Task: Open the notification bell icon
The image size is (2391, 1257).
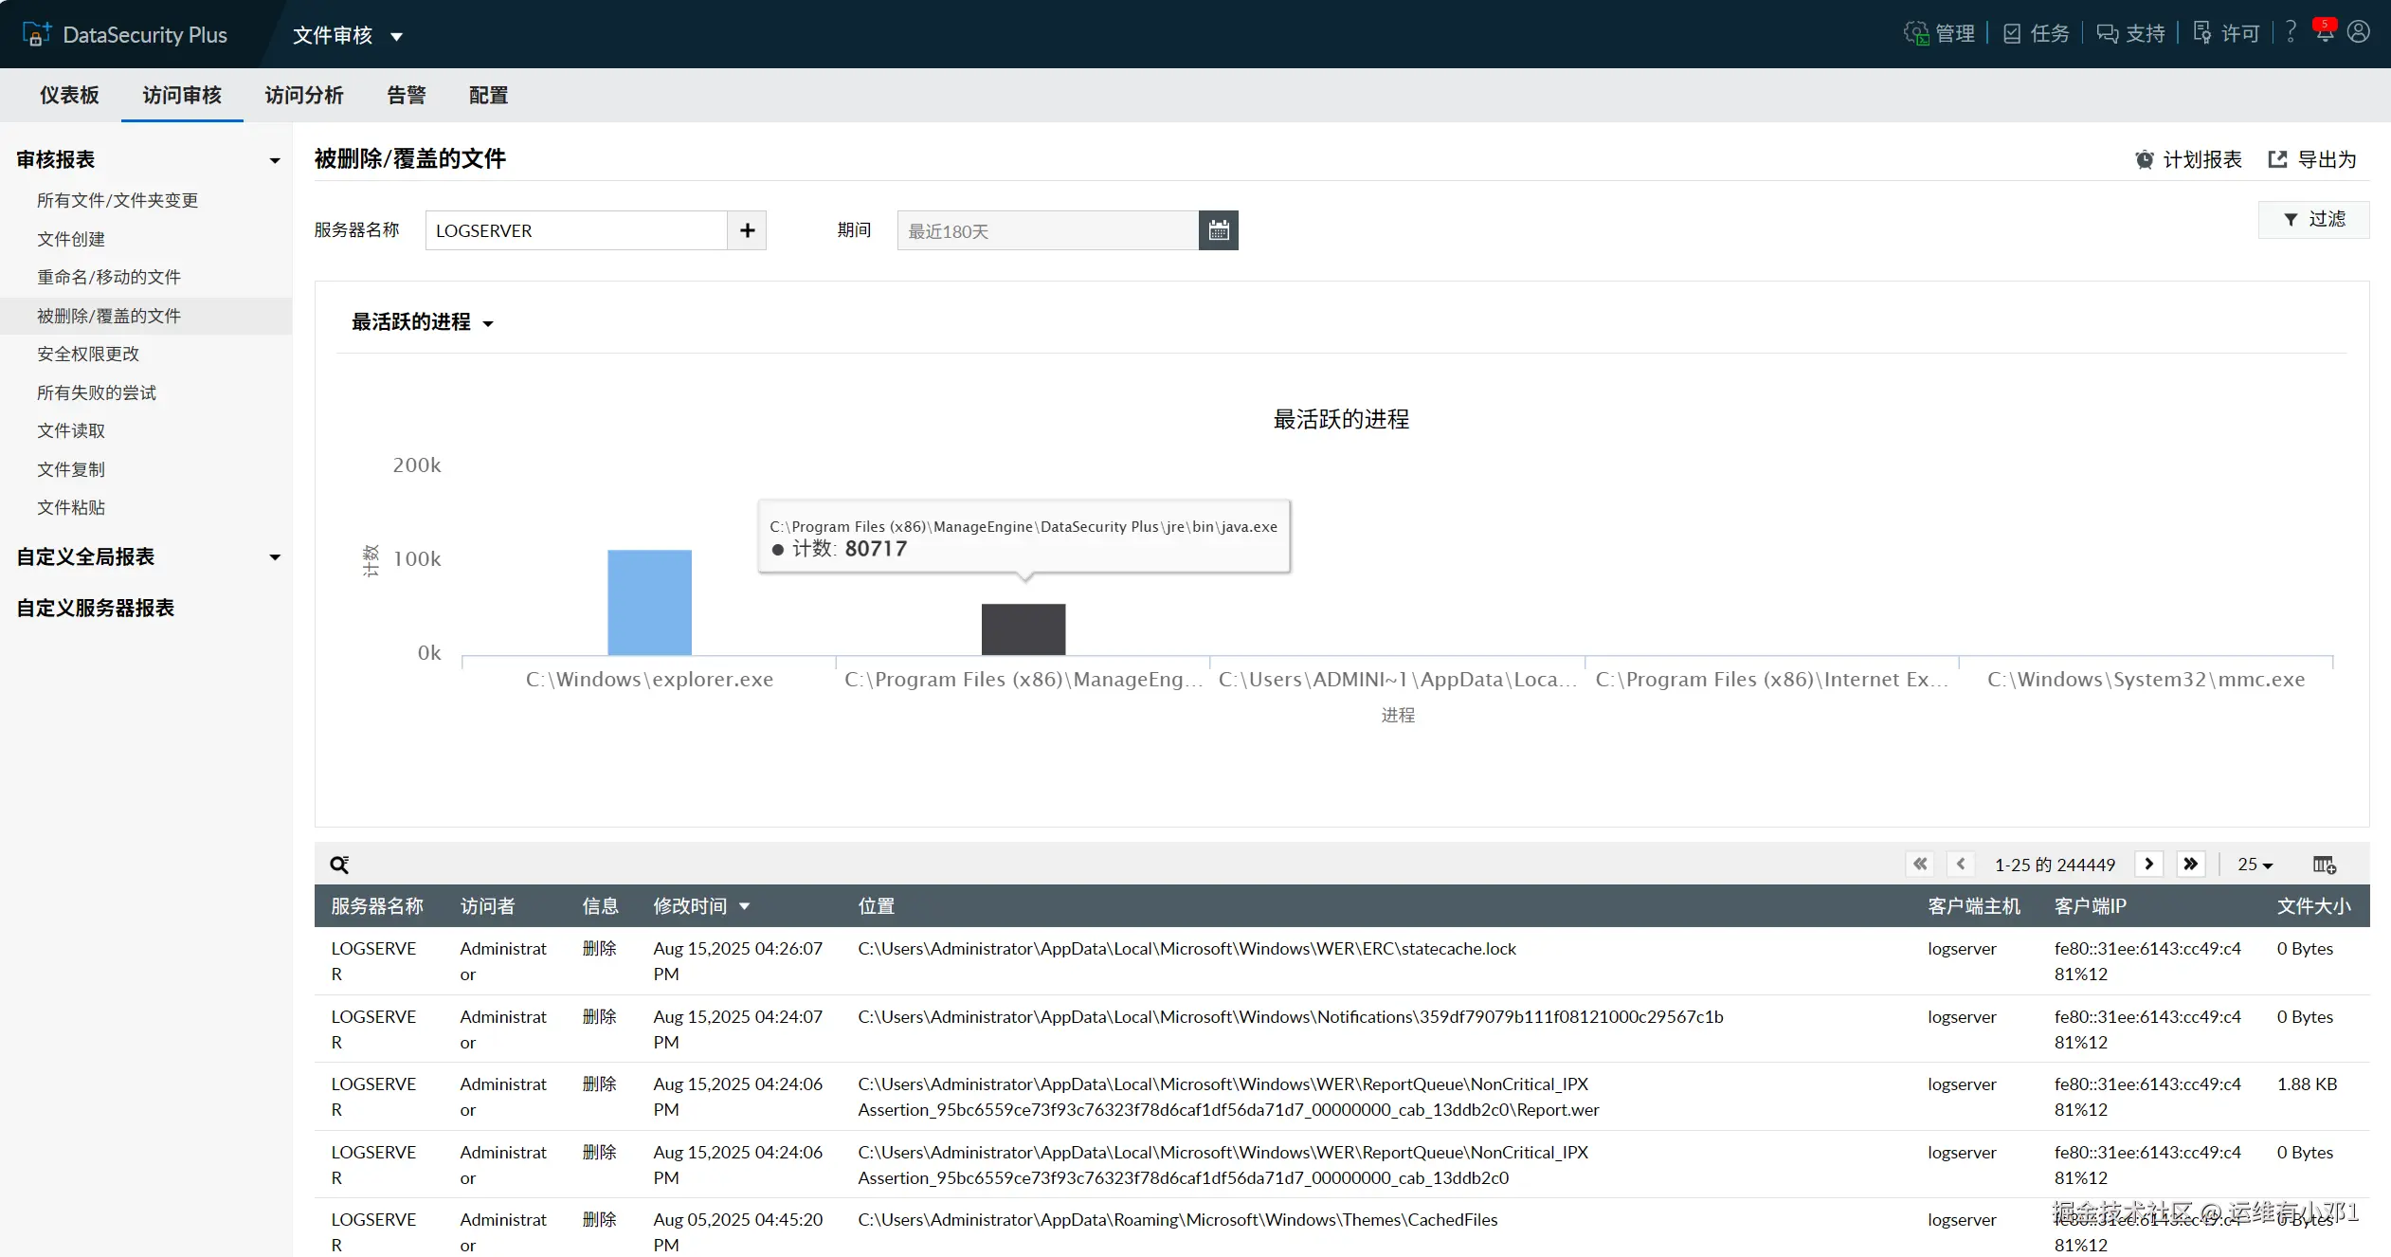Action: 2325,32
